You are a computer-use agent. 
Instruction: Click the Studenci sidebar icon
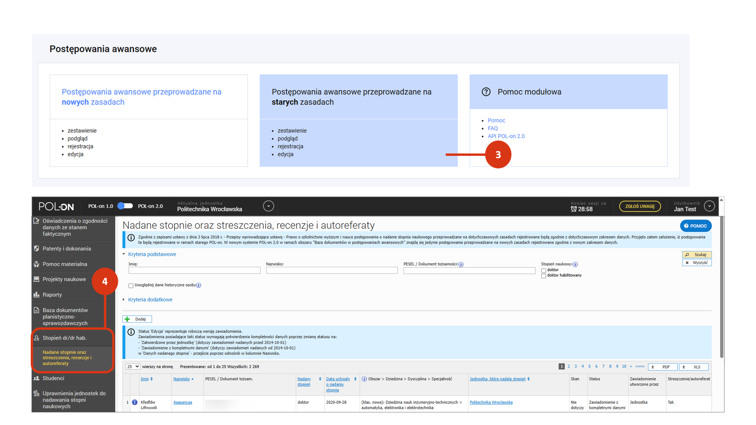[37, 379]
